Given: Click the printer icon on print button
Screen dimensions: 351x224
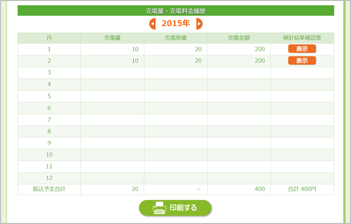Looking at the screenshot, I should coord(159,208).
